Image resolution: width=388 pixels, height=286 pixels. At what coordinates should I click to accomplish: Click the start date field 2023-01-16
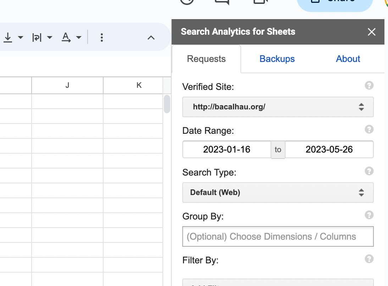click(227, 149)
